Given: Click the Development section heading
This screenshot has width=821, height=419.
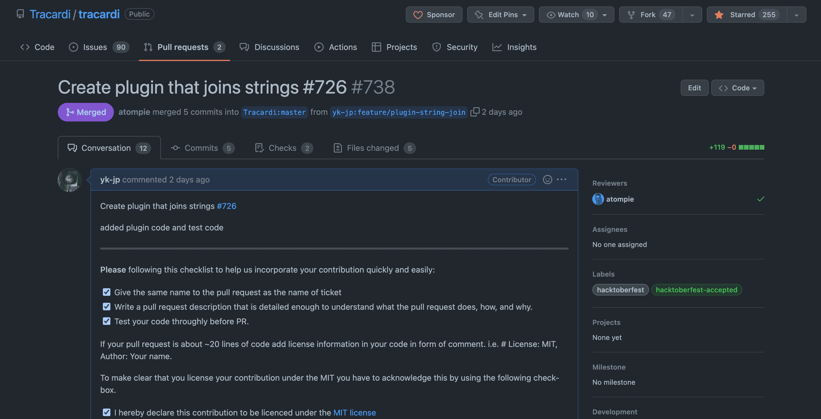Looking at the screenshot, I should point(615,412).
